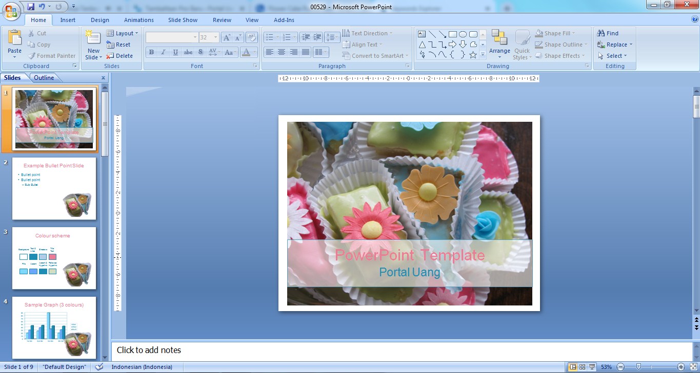Screen dimensions: 700x373
Task: Switch to Slide Sorter view
Action: click(583, 367)
